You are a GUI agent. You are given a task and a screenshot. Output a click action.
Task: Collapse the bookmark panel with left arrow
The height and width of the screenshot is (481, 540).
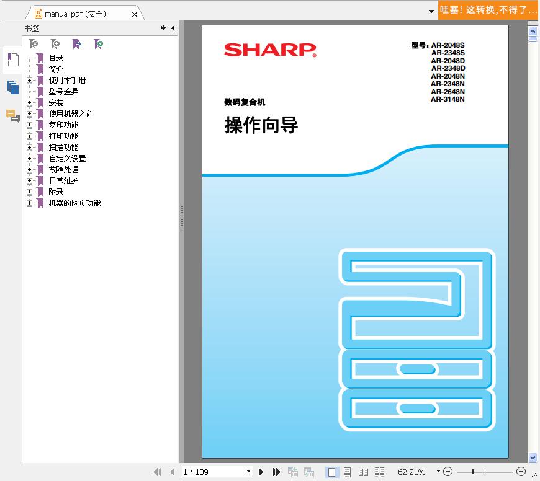[x=173, y=28]
